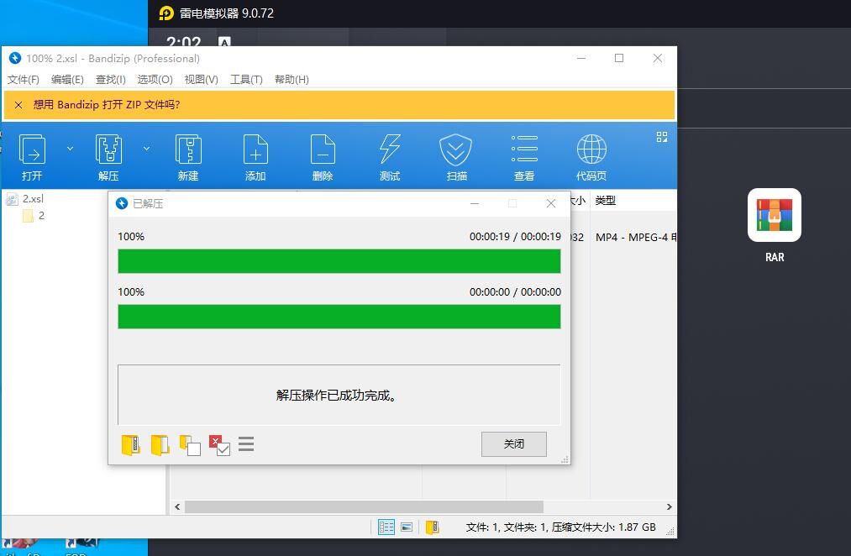Switch to details list view in the status bar
This screenshot has height=556, width=851.
386,527
